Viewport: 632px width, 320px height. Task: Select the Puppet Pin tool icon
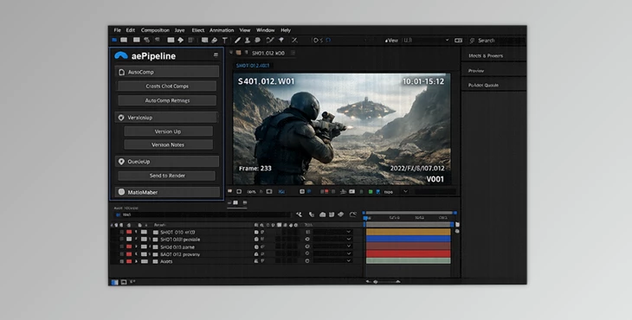click(x=281, y=41)
